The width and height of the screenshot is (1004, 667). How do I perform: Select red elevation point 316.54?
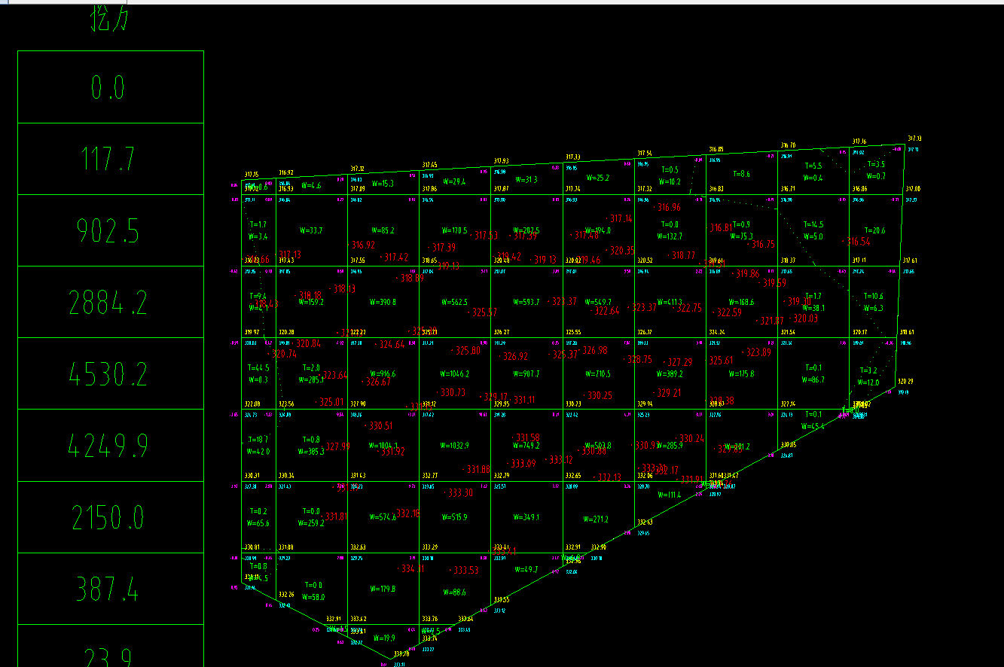856,242
